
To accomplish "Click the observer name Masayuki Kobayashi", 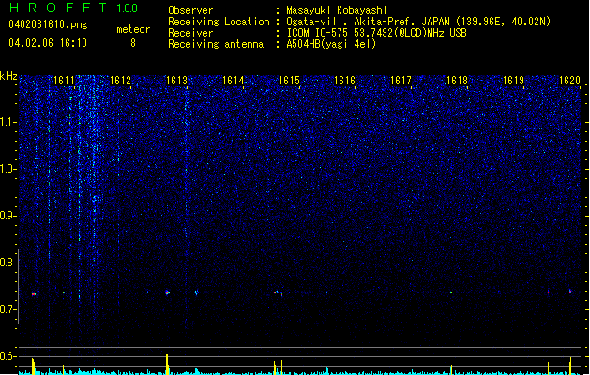I will coord(337,10).
